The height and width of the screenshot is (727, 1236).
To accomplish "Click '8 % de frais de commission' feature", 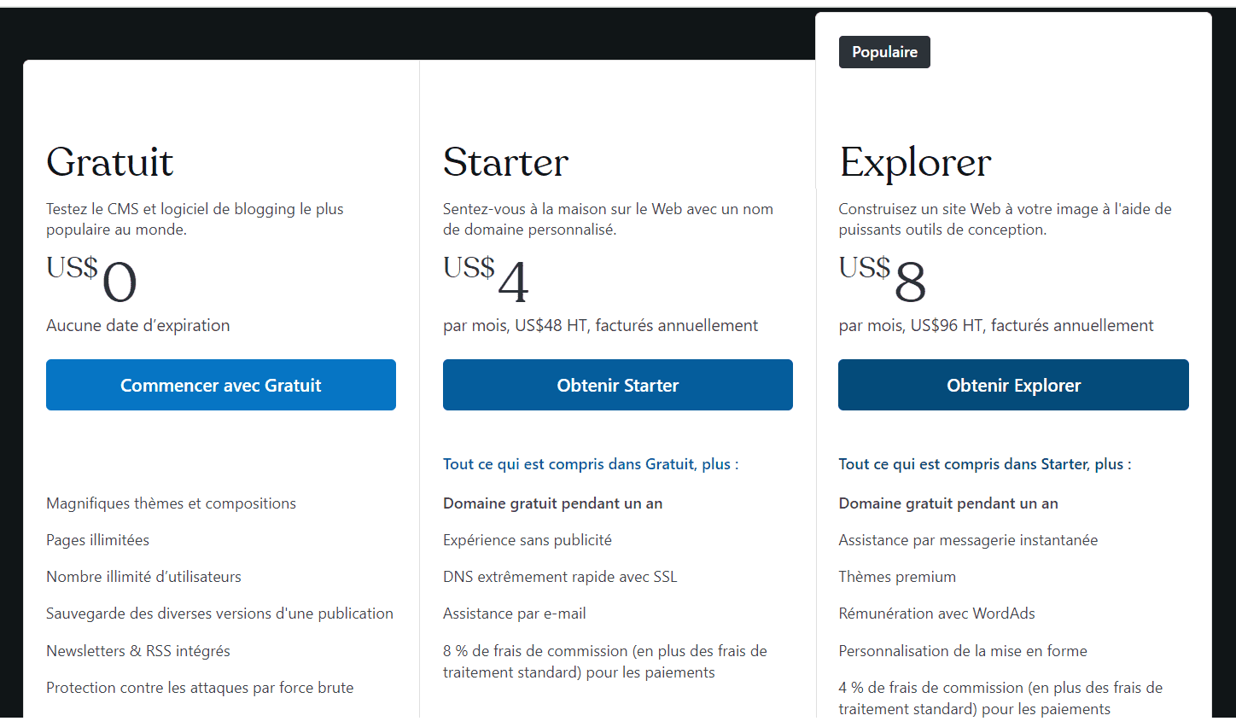I will [605, 661].
